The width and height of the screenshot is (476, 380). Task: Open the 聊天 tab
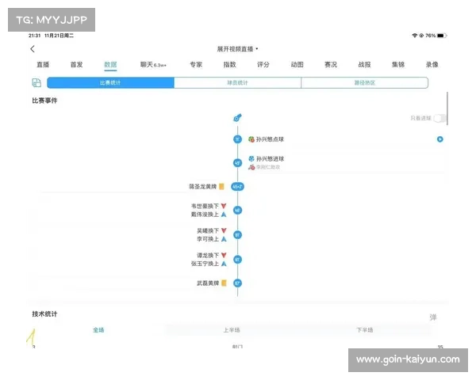[x=153, y=65]
